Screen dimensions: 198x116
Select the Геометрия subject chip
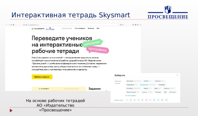(160, 81)
